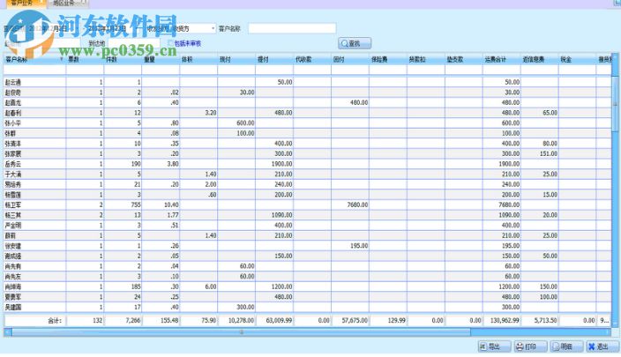This screenshot has width=621, height=357.
Task: Click filter cell under 票数 header
Action: tap(85, 70)
